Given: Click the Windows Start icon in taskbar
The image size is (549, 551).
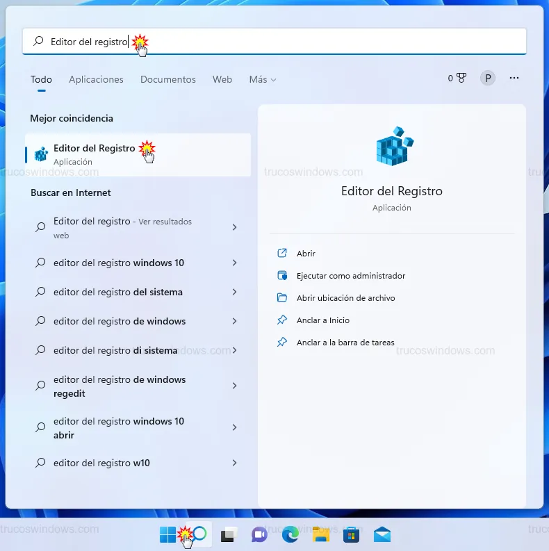Looking at the screenshot, I should pos(167,534).
